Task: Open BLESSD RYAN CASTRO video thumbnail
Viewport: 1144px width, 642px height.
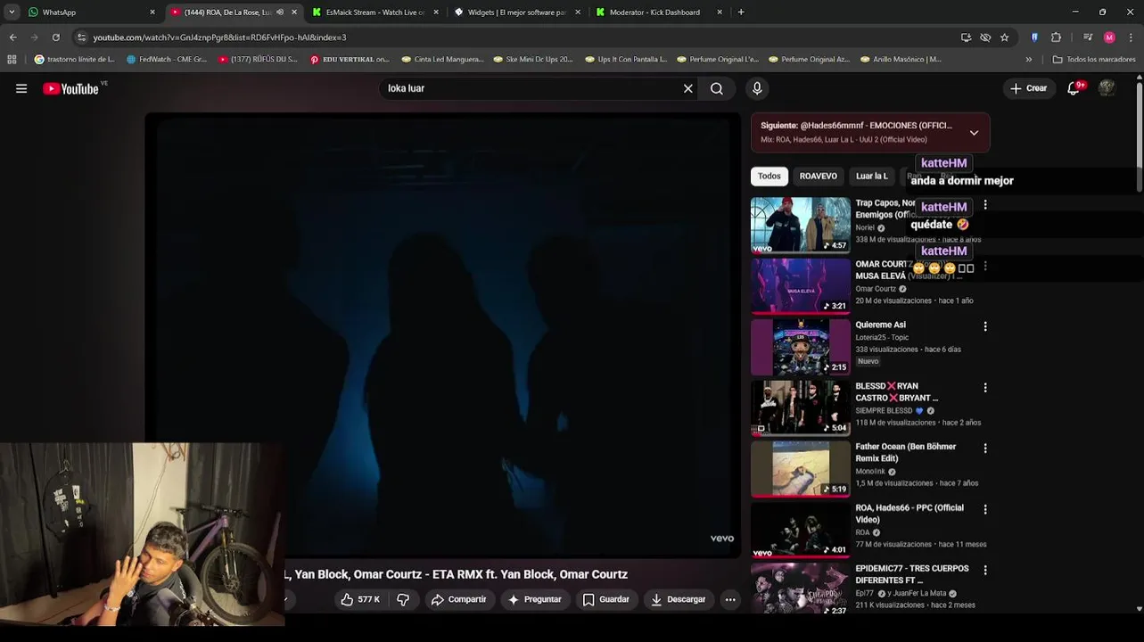Action: [801, 407]
